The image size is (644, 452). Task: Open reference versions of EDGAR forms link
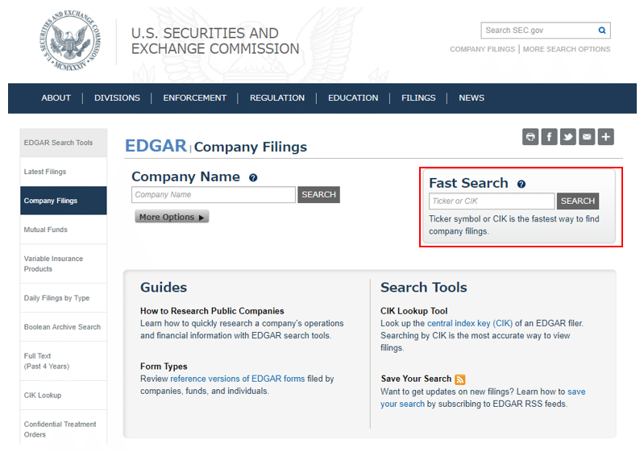tap(236, 379)
